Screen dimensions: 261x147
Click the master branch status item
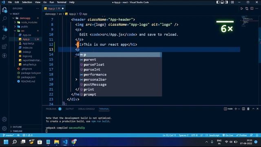[8, 135]
